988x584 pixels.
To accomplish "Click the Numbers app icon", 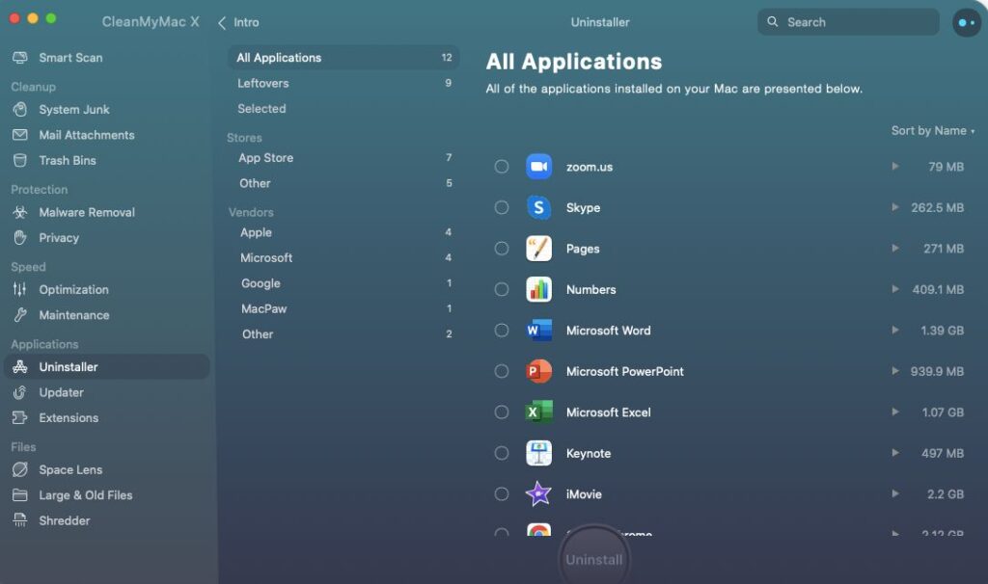I will coord(538,289).
